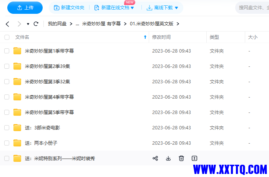Open the 离线下载 dropdown menu
The width and height of the screenshot is (269, 177).
(x=162, y=8)
